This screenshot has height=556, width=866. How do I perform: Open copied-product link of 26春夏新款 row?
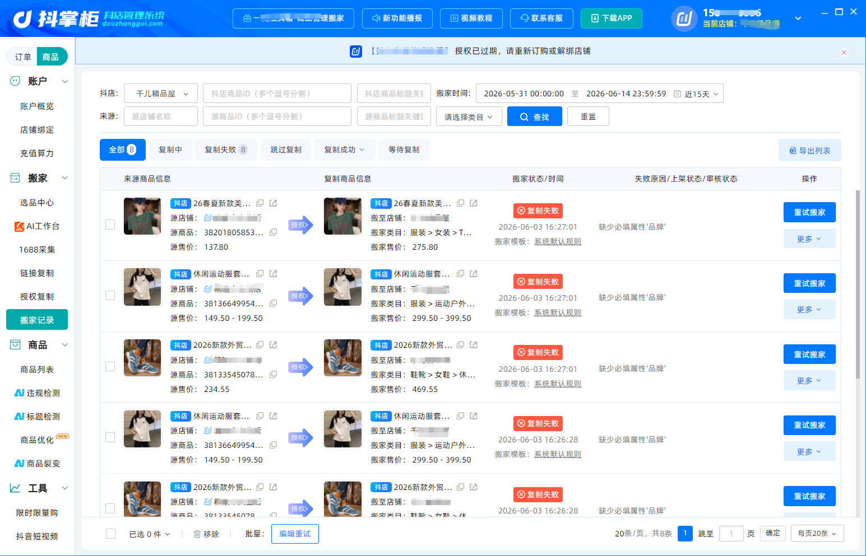point(474,203)
